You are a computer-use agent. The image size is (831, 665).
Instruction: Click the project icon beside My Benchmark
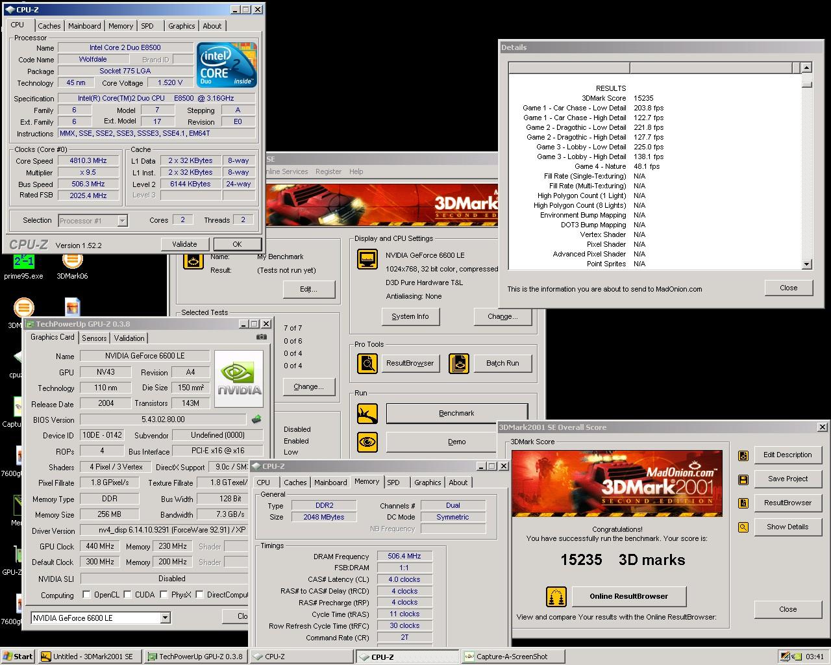tap(193, 259)
